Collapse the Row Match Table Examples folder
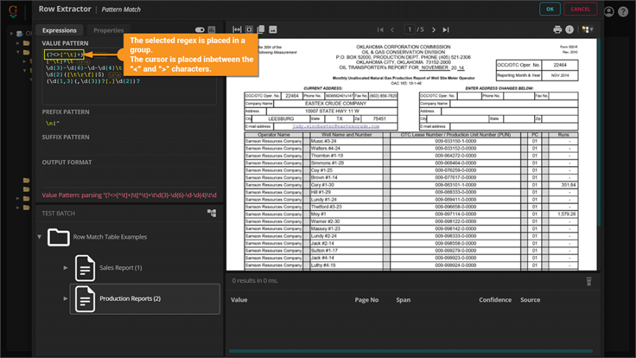 coord(40,237)
